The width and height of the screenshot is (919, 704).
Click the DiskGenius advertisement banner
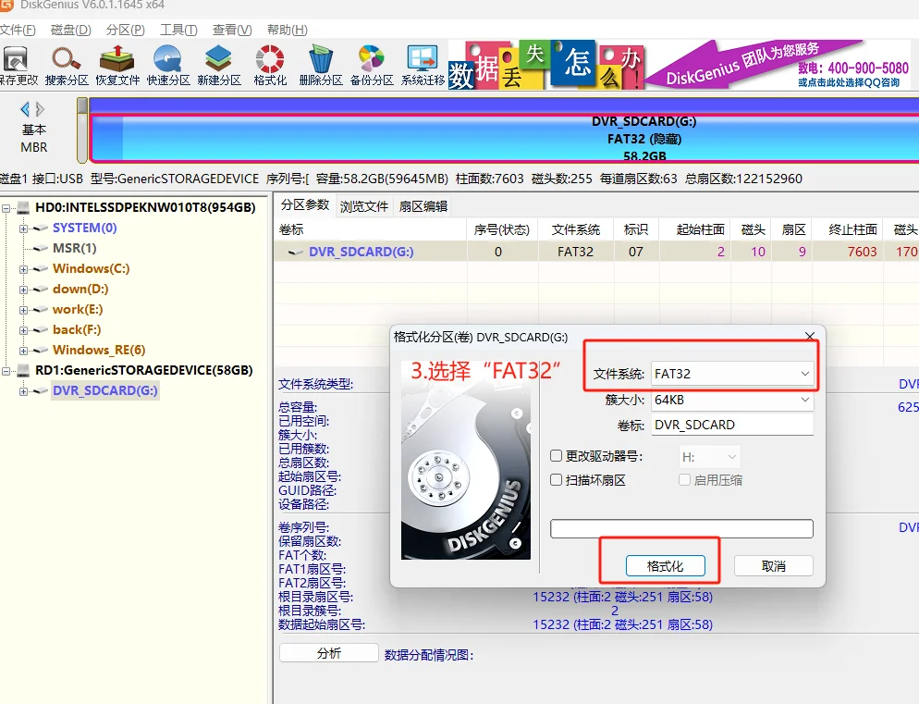(680, 65)
